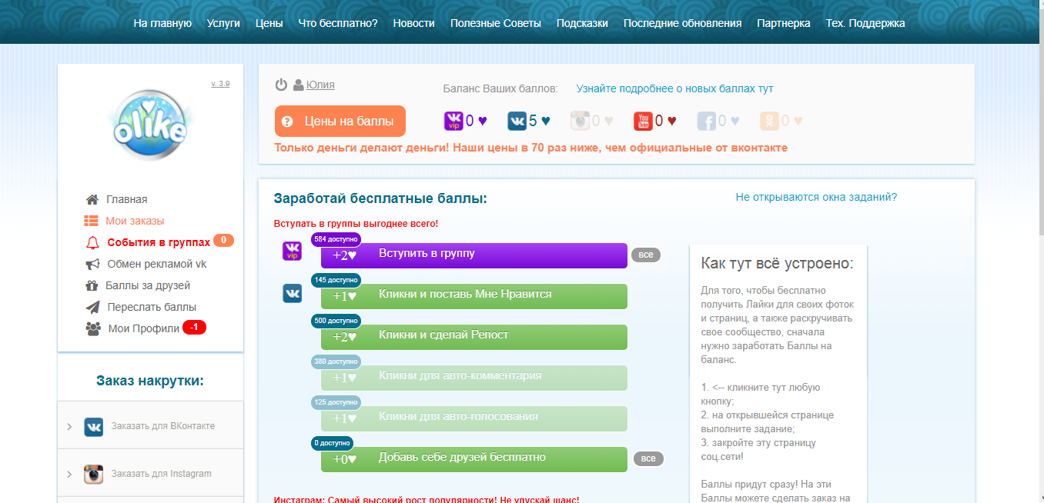The height and width of the screenshot is (503, 1044).
Task: Open Узнайте подробнее о новых баллах тут link
Action: coord(674,88)
